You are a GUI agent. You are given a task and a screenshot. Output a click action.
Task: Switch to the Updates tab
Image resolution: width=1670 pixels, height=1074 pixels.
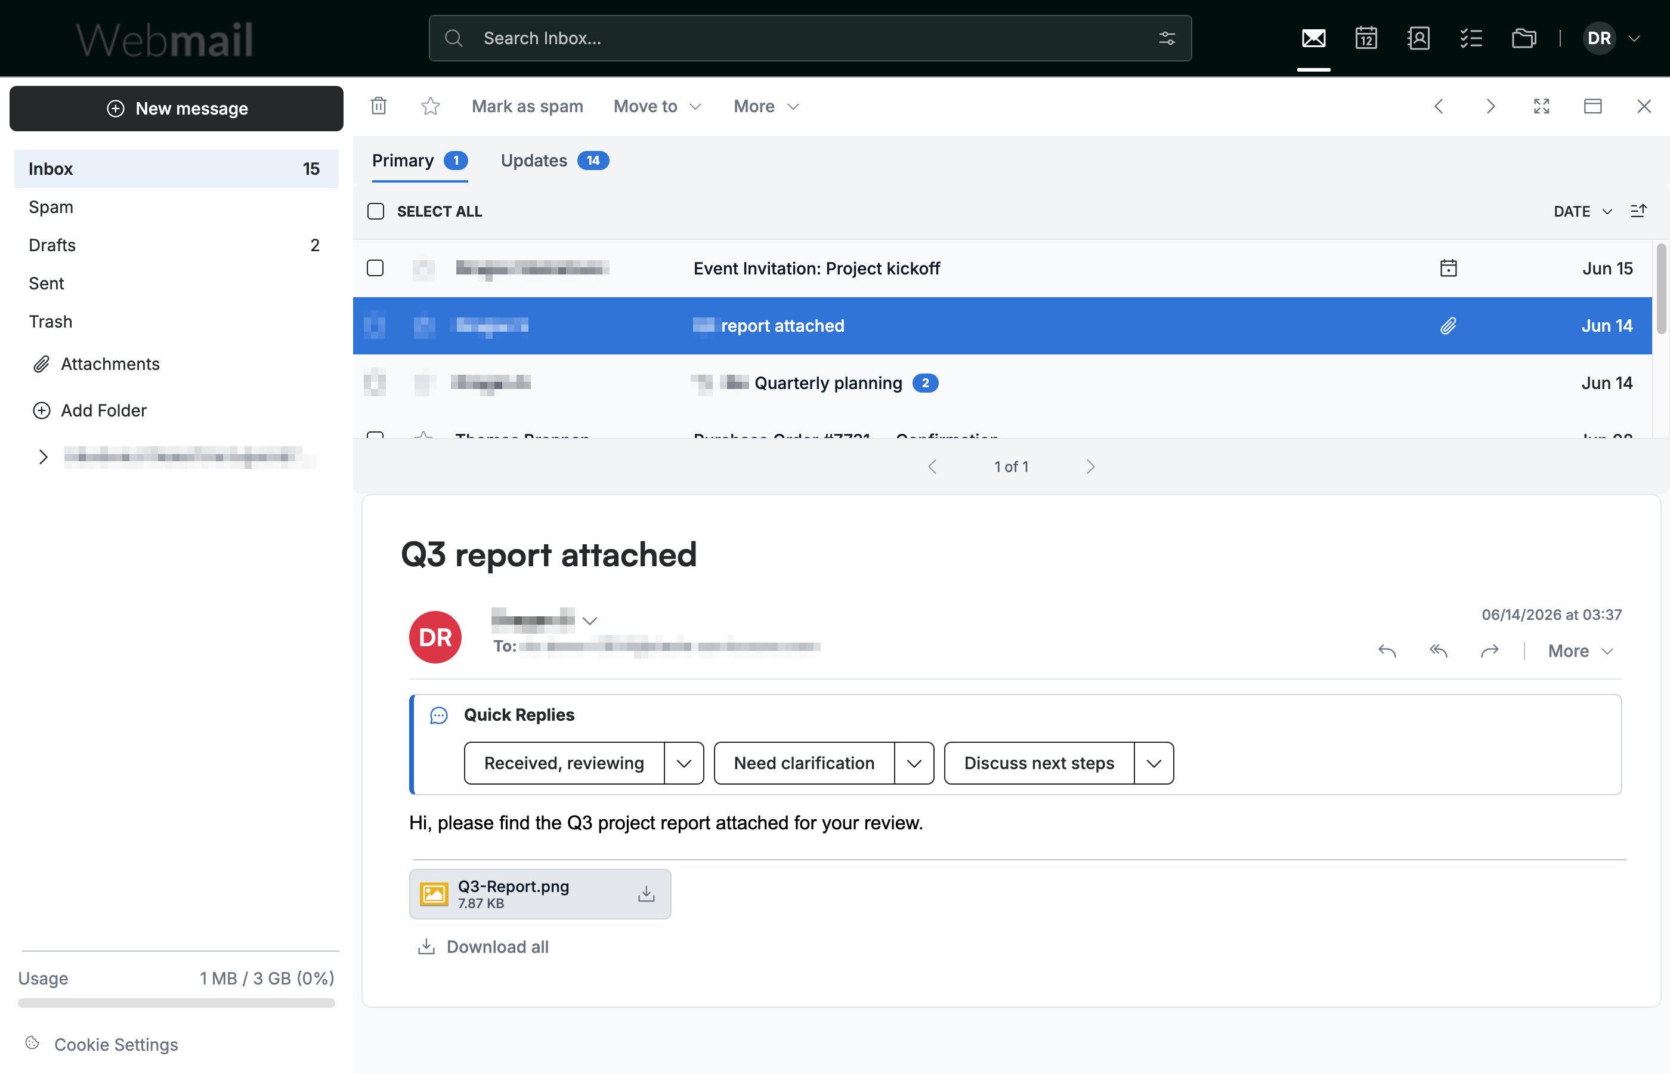(x=555, y=161)
